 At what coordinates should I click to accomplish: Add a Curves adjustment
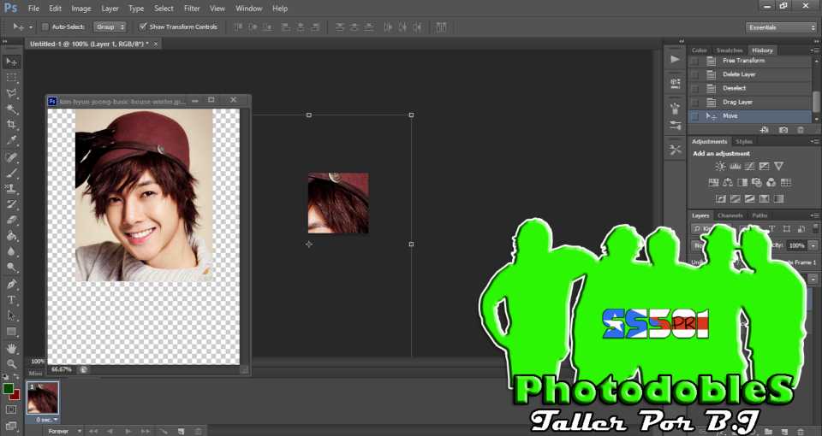click(750, 167)
